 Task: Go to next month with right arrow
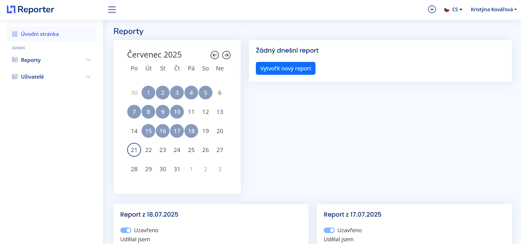click(x=226, y=55)
